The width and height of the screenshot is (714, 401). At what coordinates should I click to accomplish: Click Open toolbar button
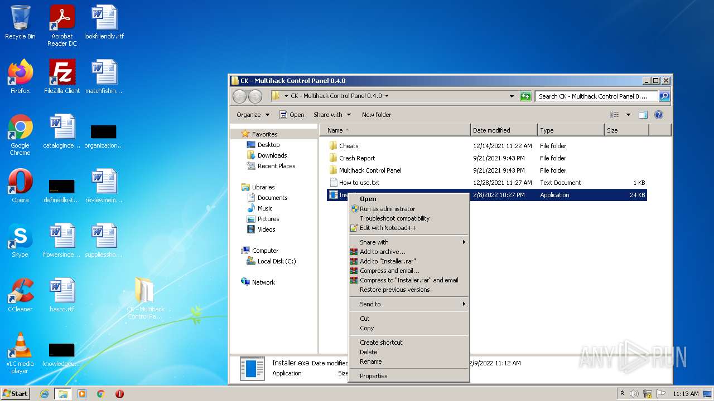(292, 115)
